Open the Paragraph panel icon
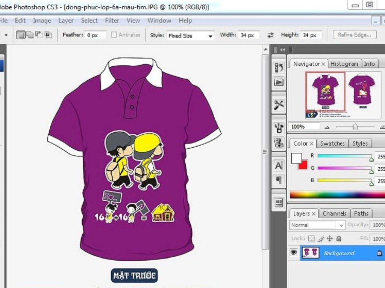This screenshot has width=385, height=288. pyautogui.click(x=279, y=180)
